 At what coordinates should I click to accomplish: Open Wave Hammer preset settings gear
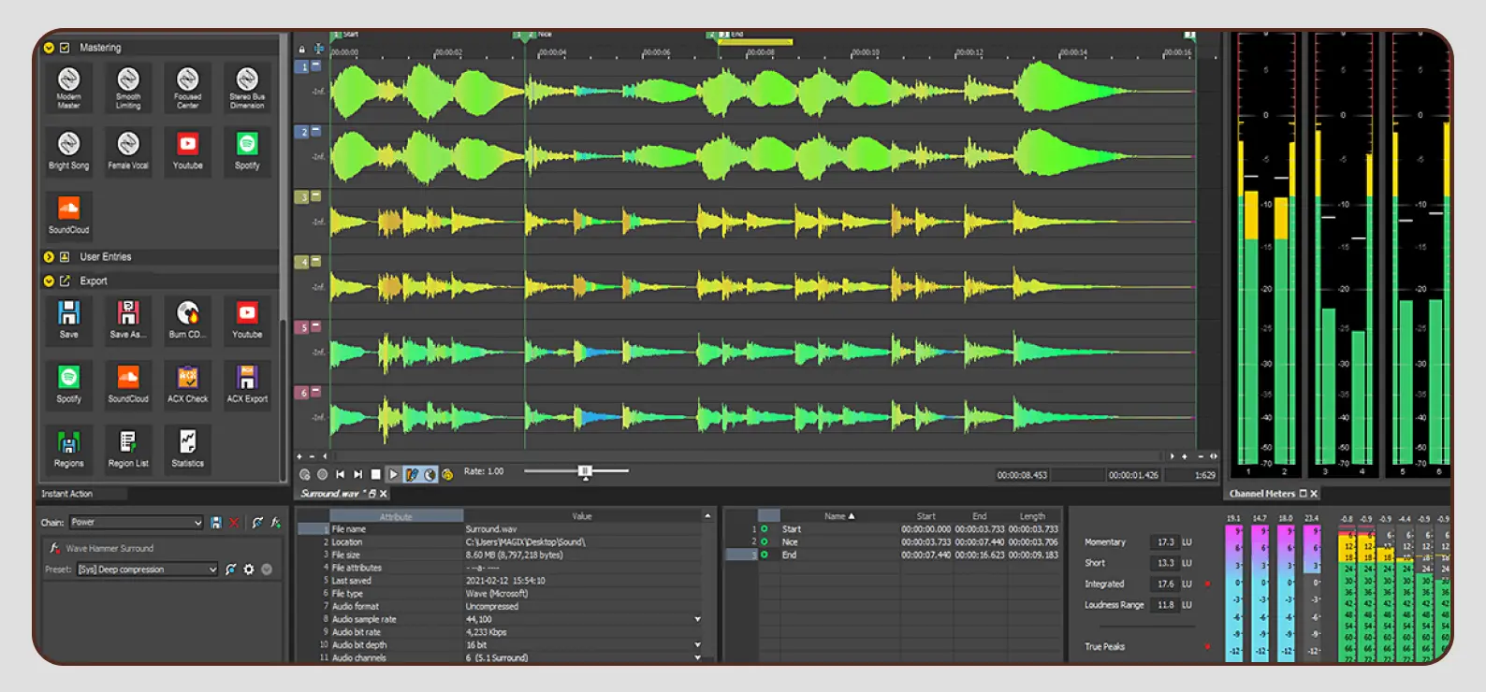coord(249,569)
